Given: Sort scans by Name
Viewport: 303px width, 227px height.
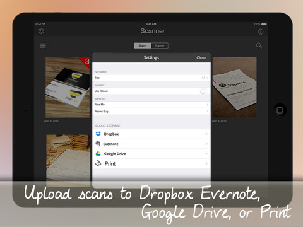Looking at the screenshot, I should pos(160,45).
